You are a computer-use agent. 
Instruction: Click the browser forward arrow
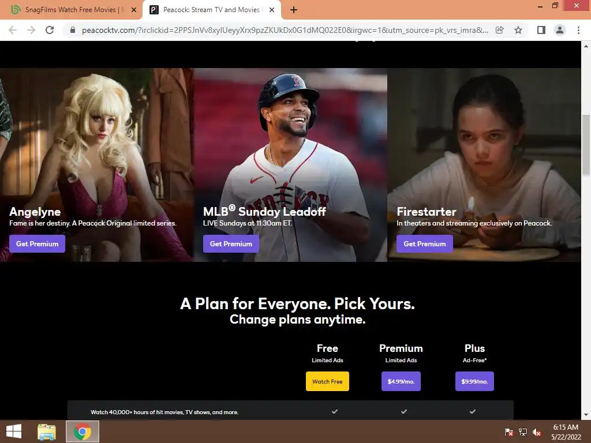[31, 30]
